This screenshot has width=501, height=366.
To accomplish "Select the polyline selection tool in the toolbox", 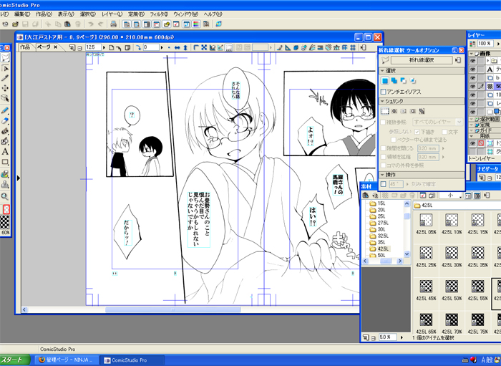I will [x=5, y=57].
